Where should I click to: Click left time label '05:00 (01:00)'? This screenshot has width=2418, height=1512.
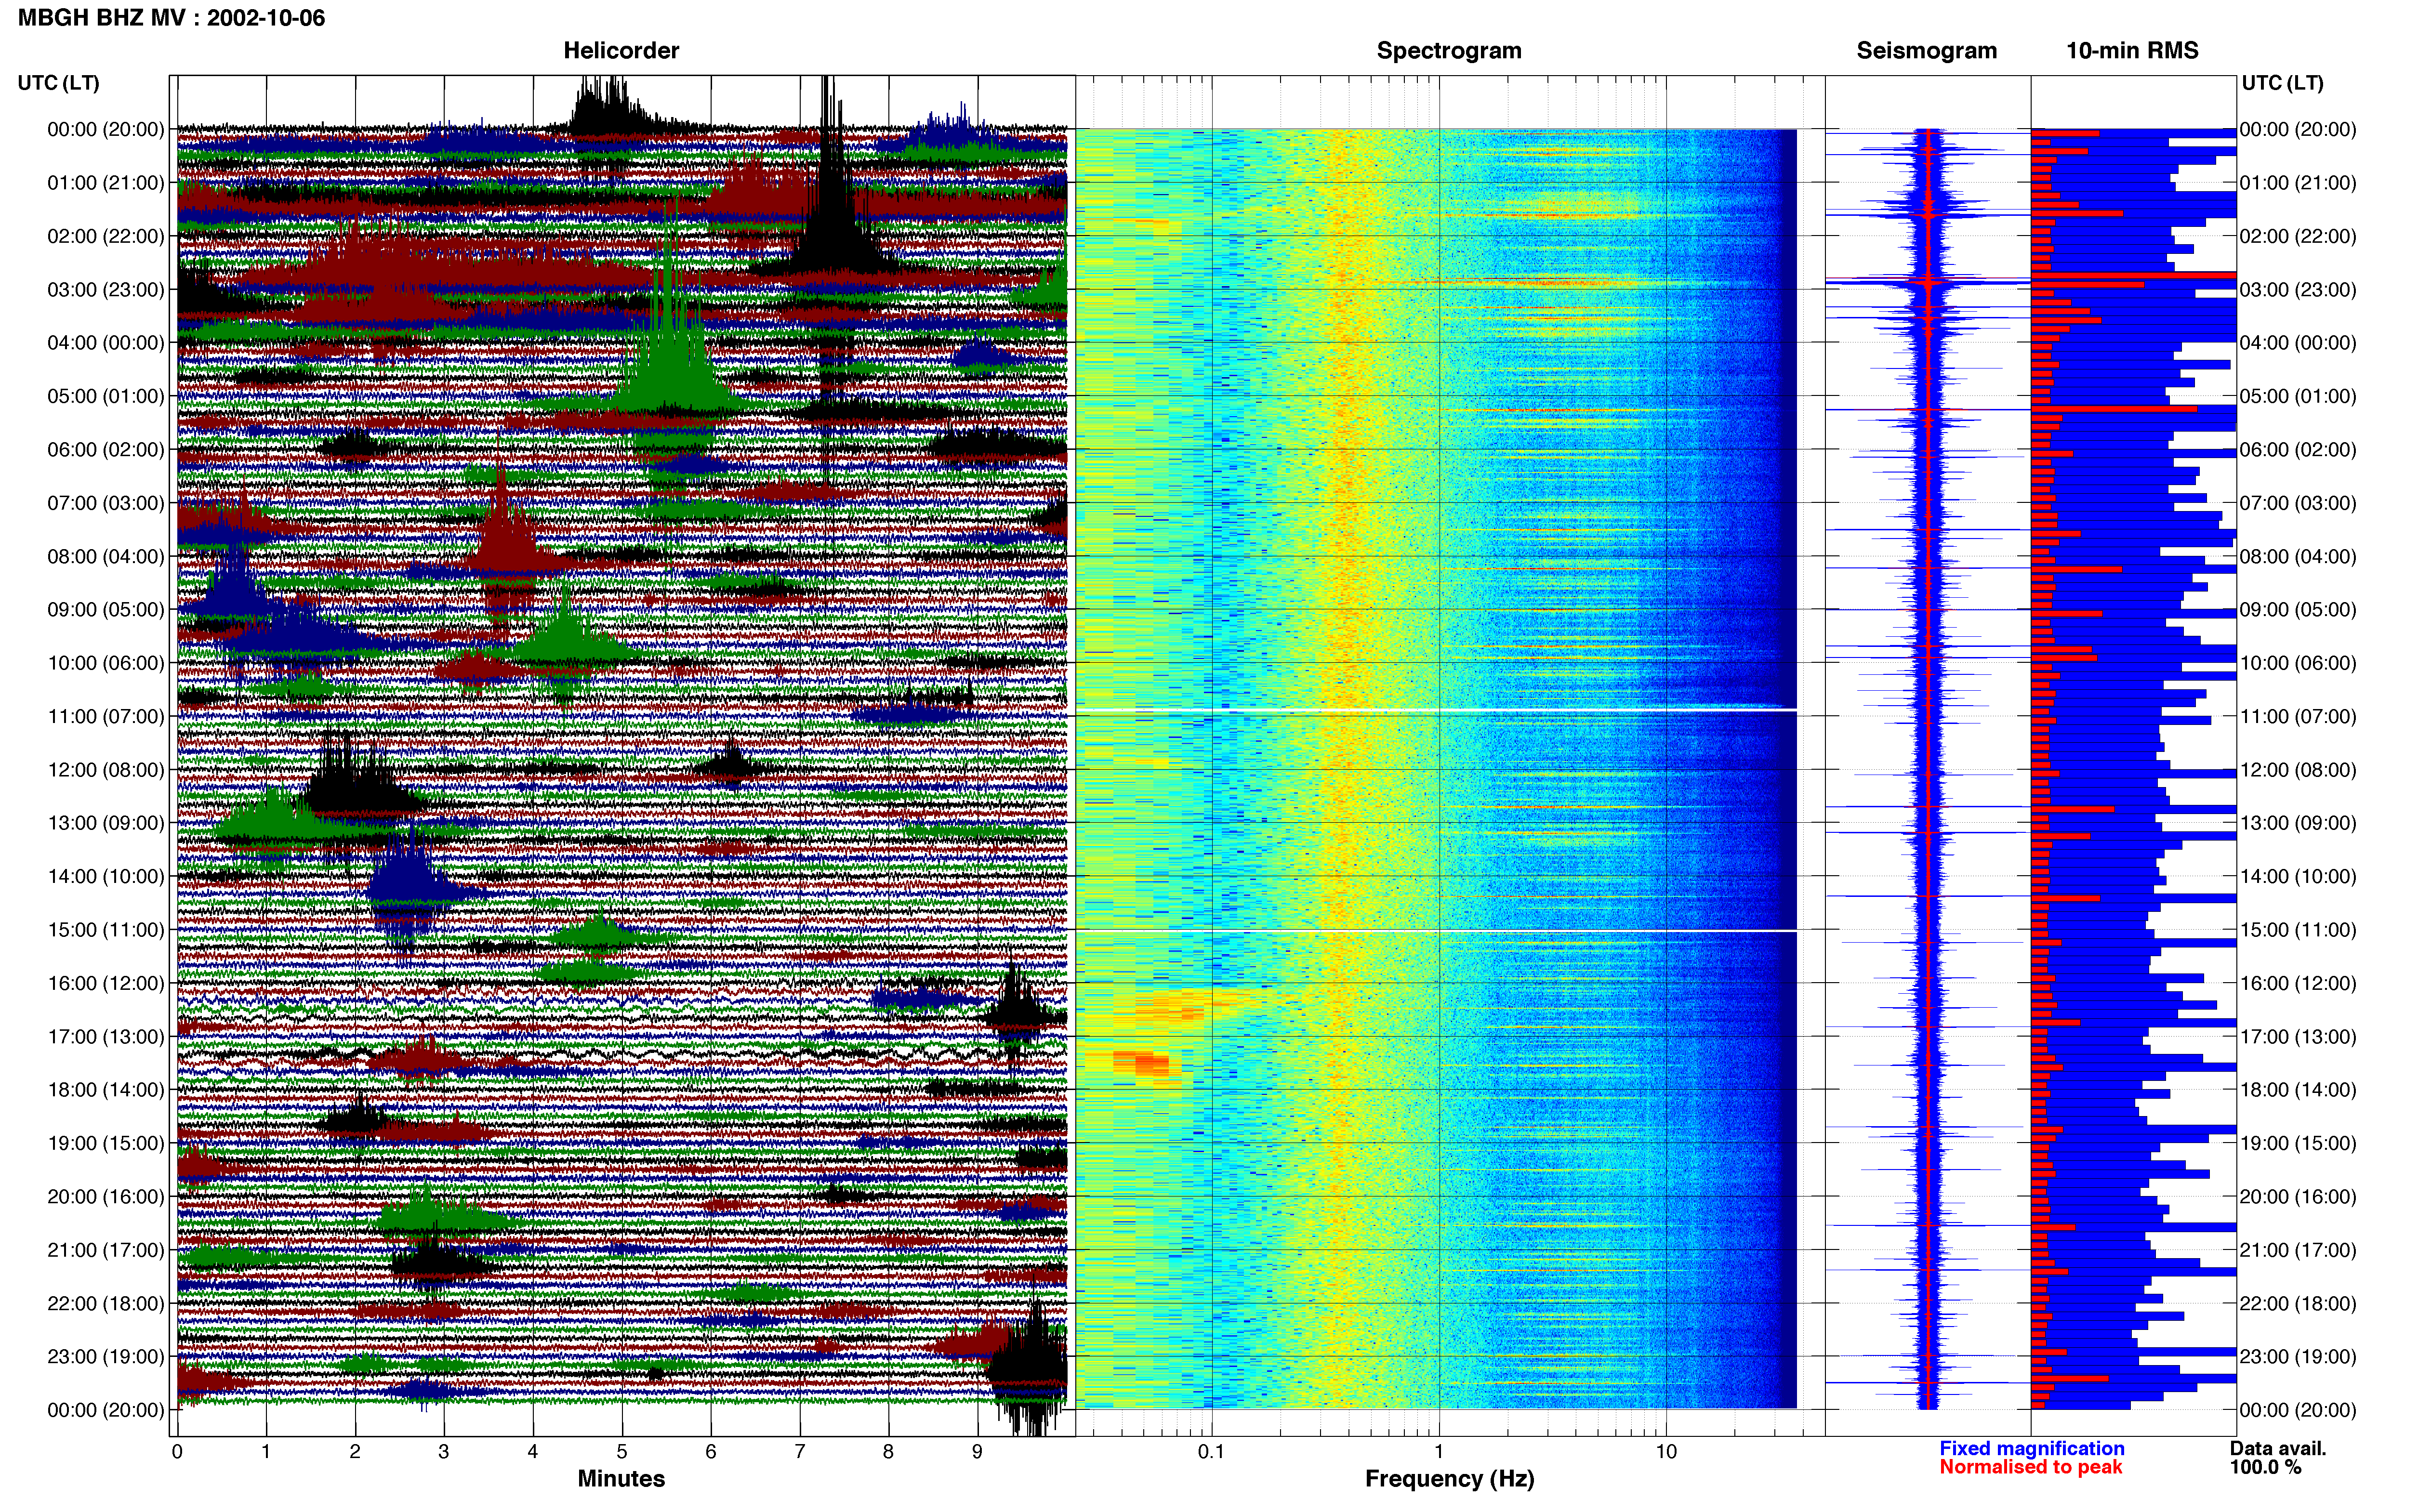click(x=106, y=396)
